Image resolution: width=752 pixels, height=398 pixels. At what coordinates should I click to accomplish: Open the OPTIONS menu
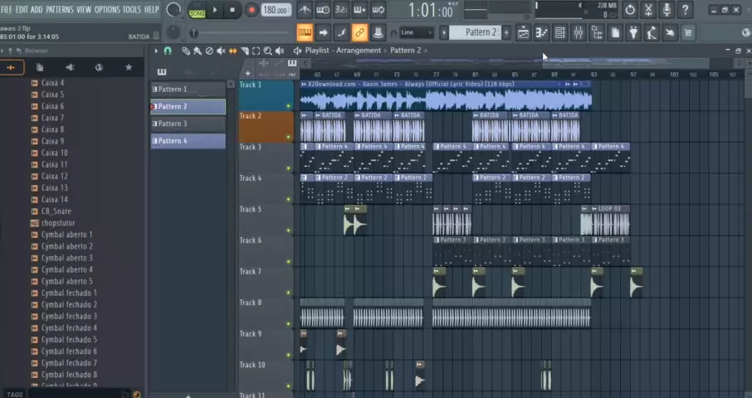point(107,9)
